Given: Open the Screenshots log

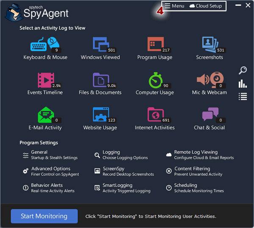Looking at the screenshot, I should pos(210,45).
